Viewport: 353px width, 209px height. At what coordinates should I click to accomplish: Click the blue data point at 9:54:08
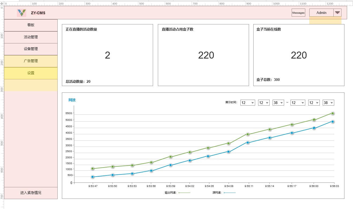tap(228, 152)
